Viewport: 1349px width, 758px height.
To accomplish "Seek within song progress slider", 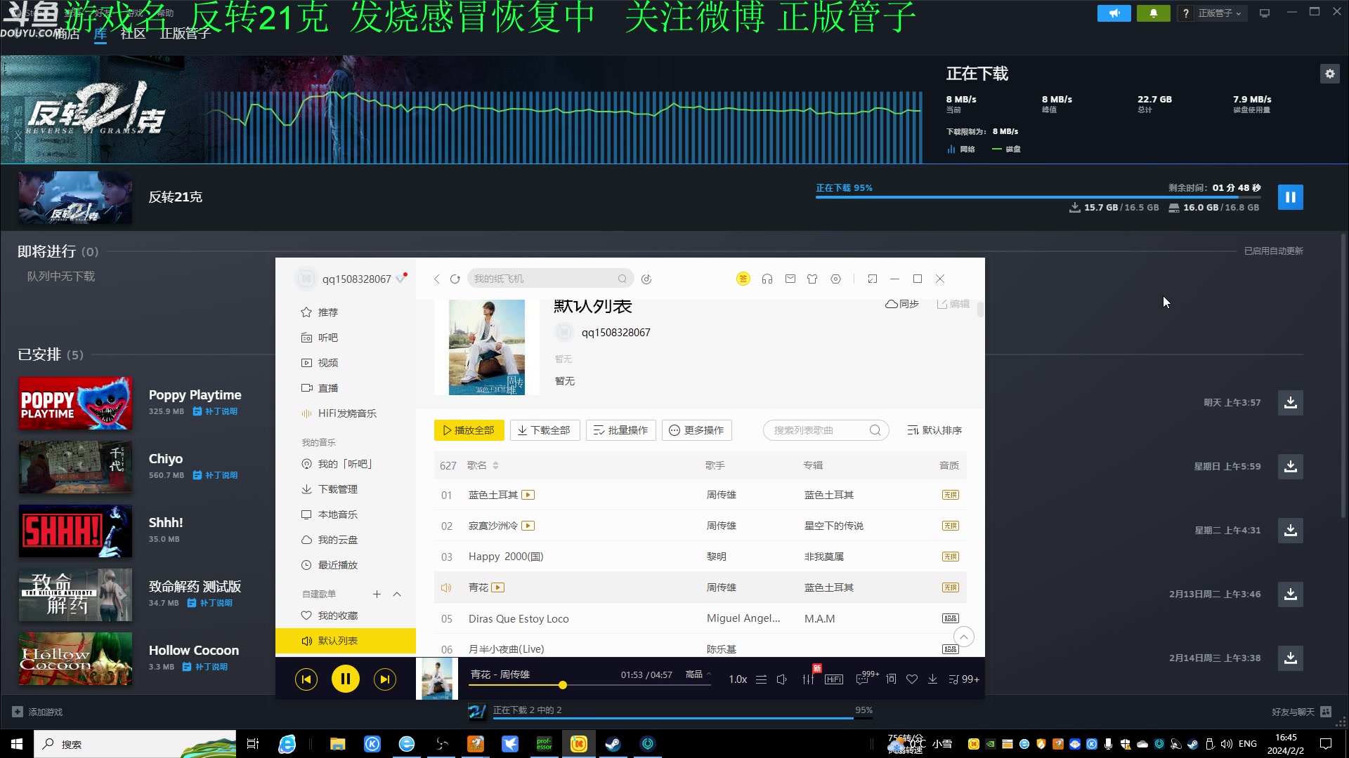I will click(x=590, y=685).
